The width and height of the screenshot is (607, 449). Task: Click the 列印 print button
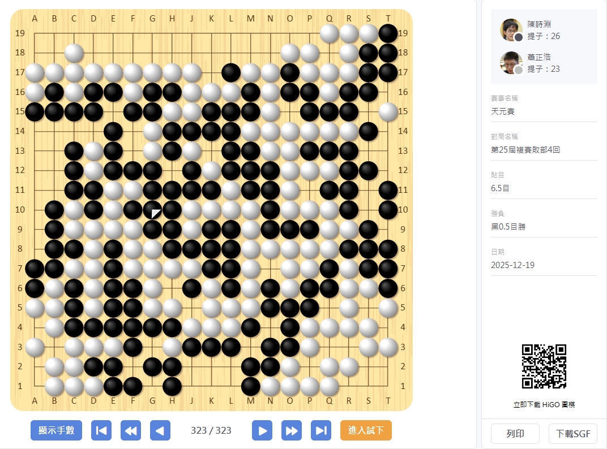click(515, 434)
